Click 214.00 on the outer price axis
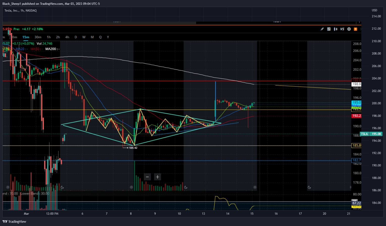 (376, 16)
